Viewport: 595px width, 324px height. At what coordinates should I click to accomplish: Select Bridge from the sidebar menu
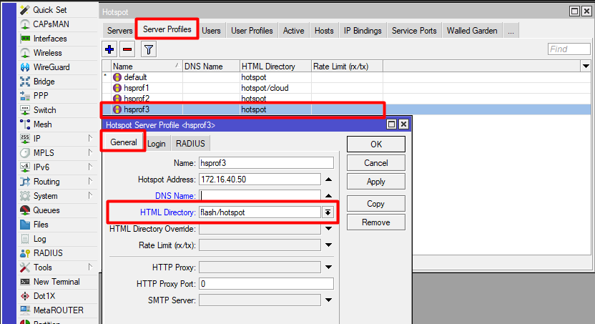44,82
